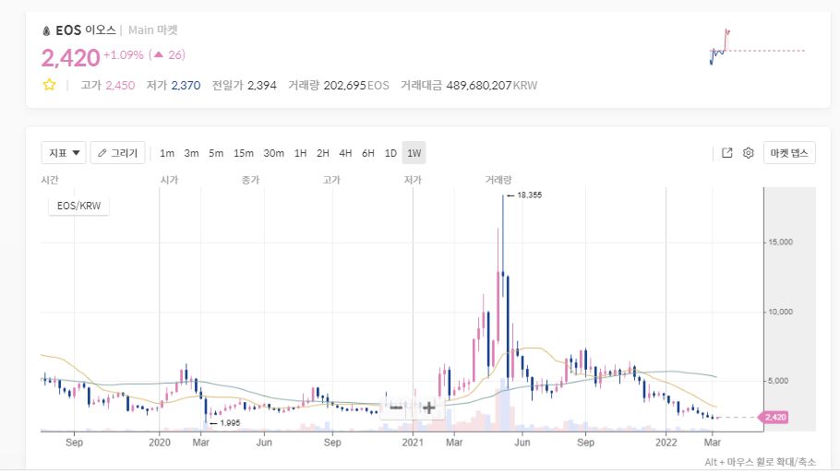Screen dimensions: 840x473
Task: Zoom in chart with plus button
Action: point(428,408)
